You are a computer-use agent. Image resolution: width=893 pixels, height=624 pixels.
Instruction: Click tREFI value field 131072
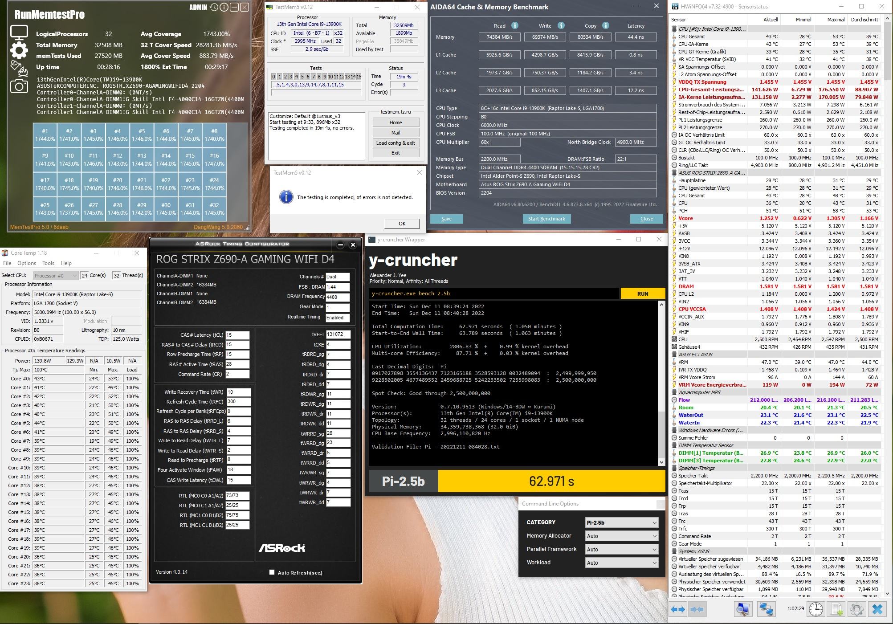(x=338, y=334)
